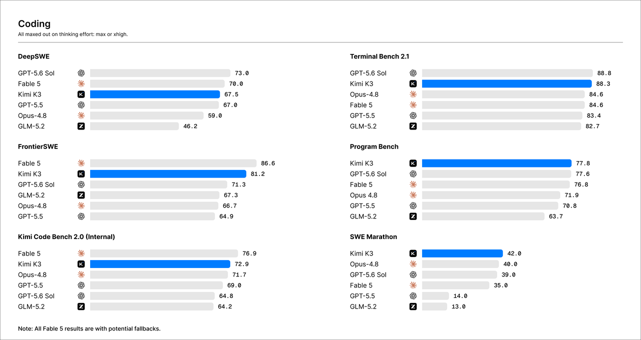Click the starburst icon beside Opus 4.8 in Program Bench
Viewport: 641px width, 340px height.
[413, 195]
